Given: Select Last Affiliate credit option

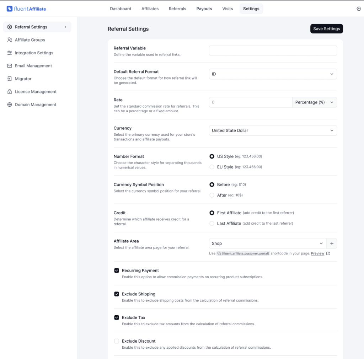Looking at the screenshot, I should point(212,224).
